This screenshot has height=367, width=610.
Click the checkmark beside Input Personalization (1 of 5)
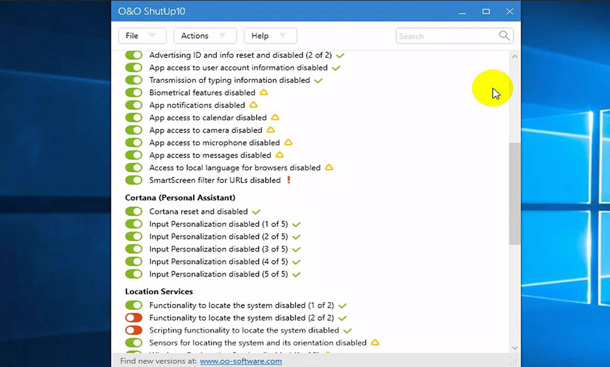click(x=297, y=225)
